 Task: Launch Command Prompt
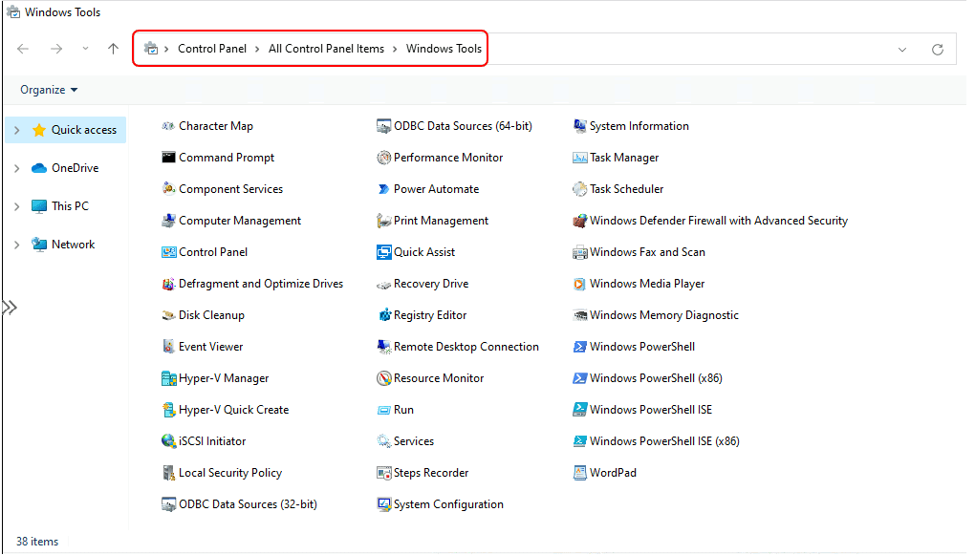[224, 157]
